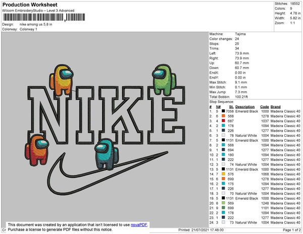Click the Nike swoosh outline

[x=107, y=173]
